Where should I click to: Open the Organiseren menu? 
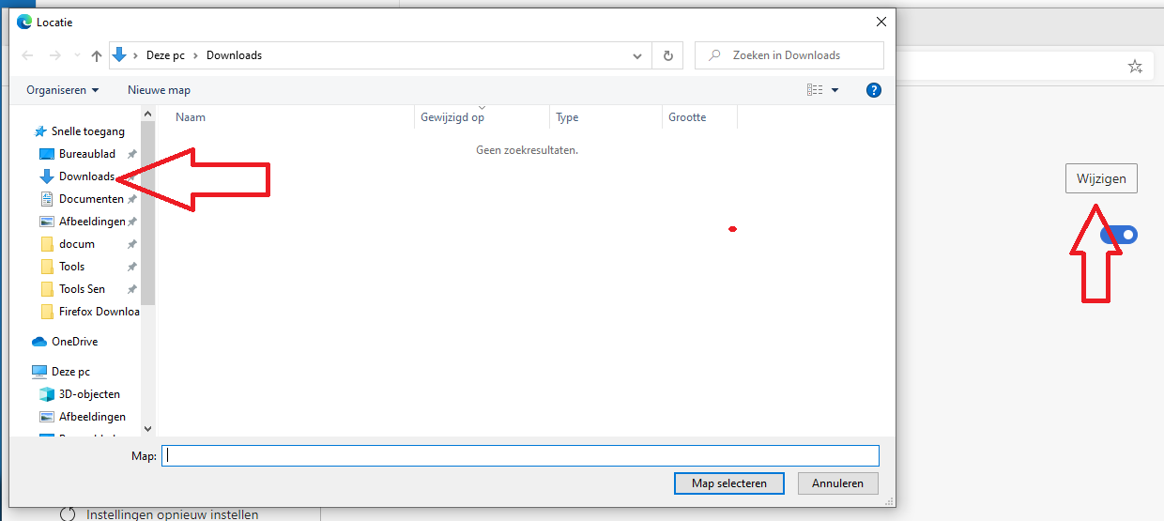click(63, 90)
